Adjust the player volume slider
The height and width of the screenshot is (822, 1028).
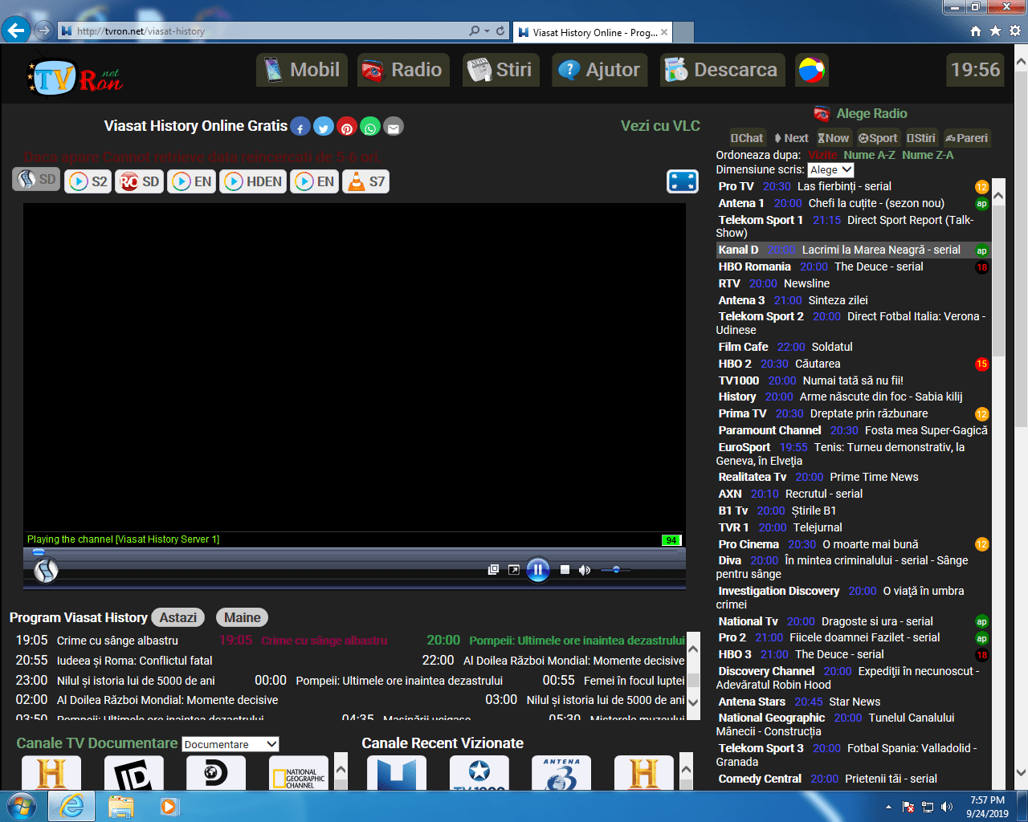(x=616, y=570)
